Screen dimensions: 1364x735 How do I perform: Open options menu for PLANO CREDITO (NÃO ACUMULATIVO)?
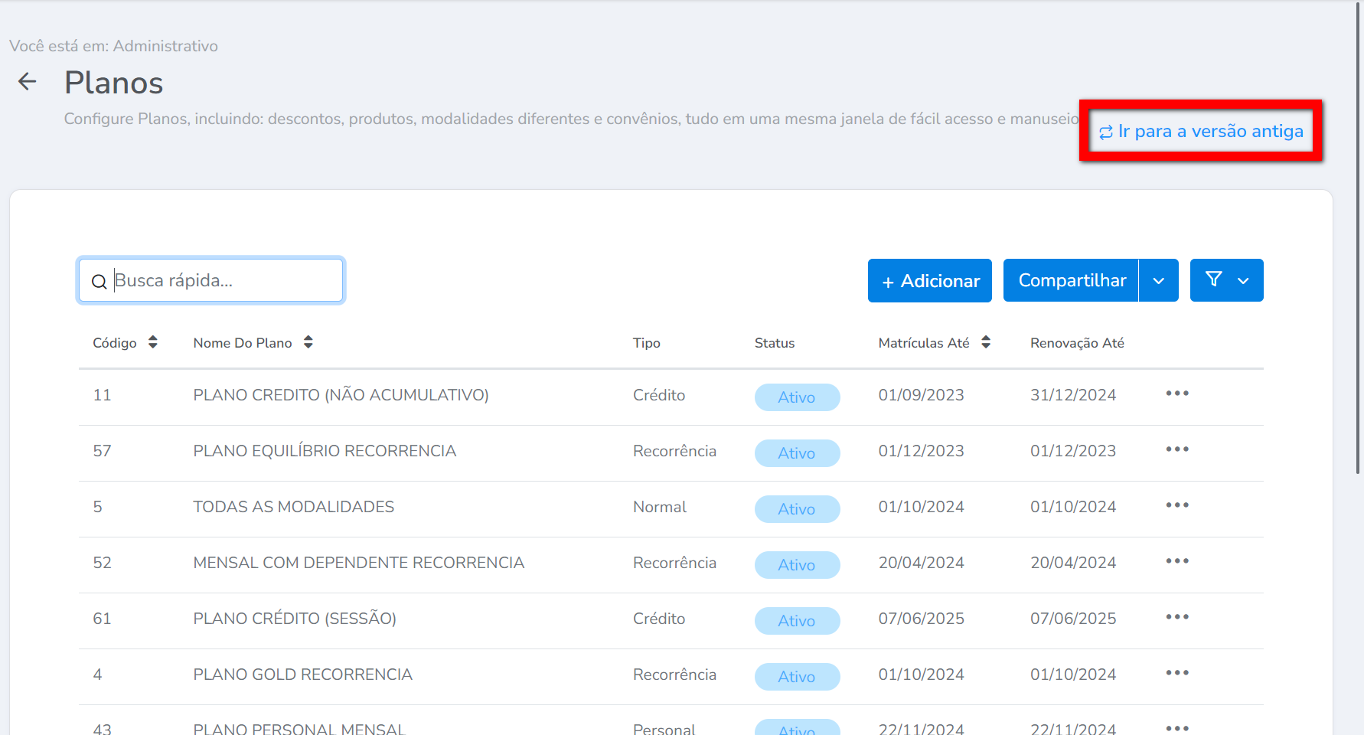(1176, 394)
